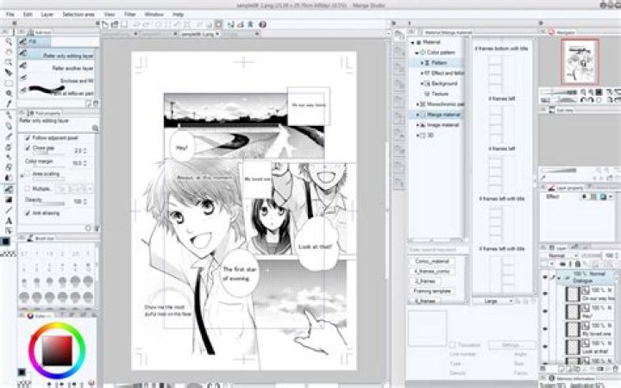
Task: Zoom out in the Navigator panel
Action: click(583, 92)
